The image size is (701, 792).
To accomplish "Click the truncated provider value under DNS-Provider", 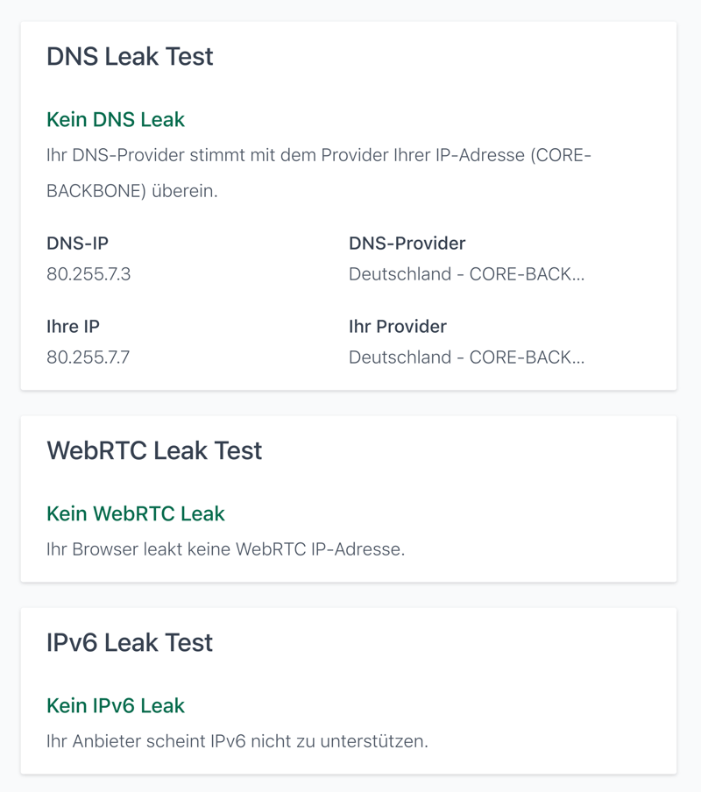I will pos(466,274).
